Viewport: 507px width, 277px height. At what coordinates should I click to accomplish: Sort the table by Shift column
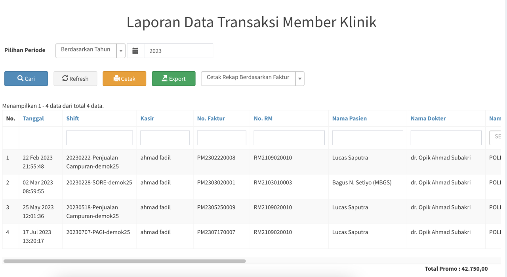pyautogui.click(x=72, y=118)
